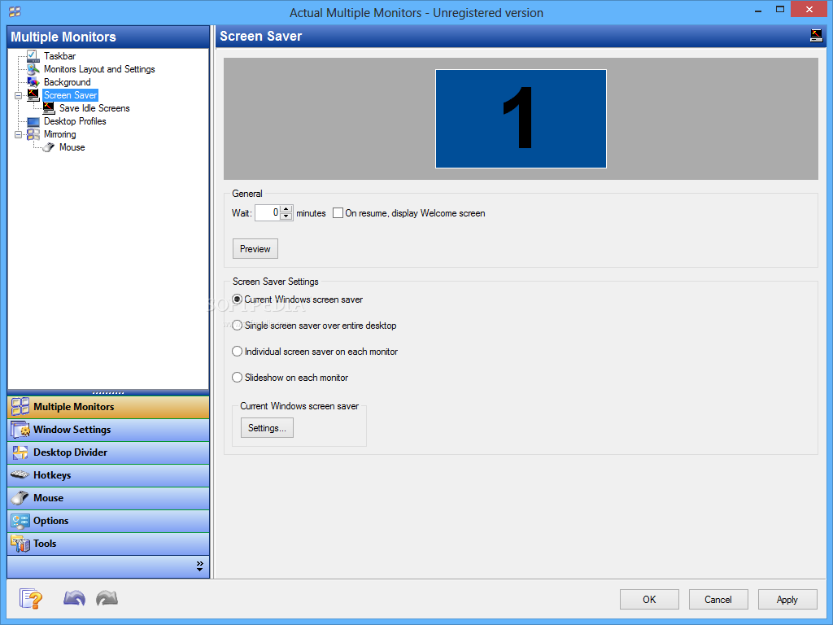The image size is (833, 625).
Task: Click the Window Settings section icon
Action: pyautogui.click(x=20, y=430)
